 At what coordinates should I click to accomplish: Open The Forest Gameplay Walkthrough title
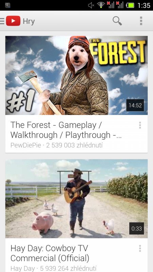(x=66, y=130)
